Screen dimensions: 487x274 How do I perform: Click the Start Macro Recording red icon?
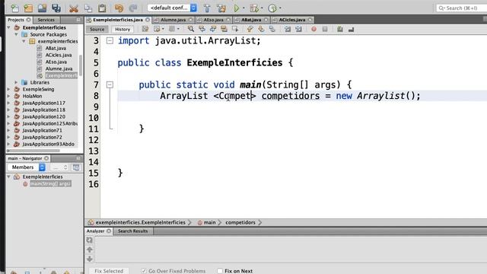click(314, 29)
